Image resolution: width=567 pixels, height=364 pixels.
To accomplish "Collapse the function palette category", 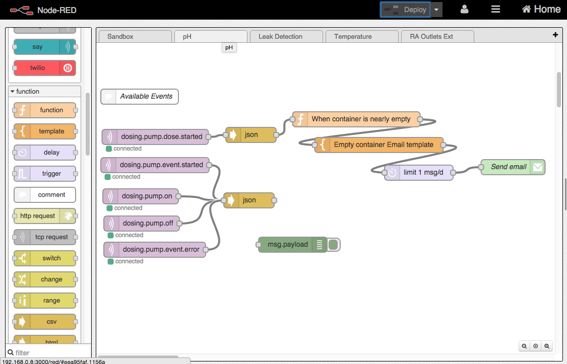I will coord(45,91).
